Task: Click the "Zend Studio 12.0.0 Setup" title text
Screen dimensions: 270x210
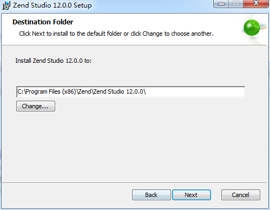Action: (x=52, y=5)
